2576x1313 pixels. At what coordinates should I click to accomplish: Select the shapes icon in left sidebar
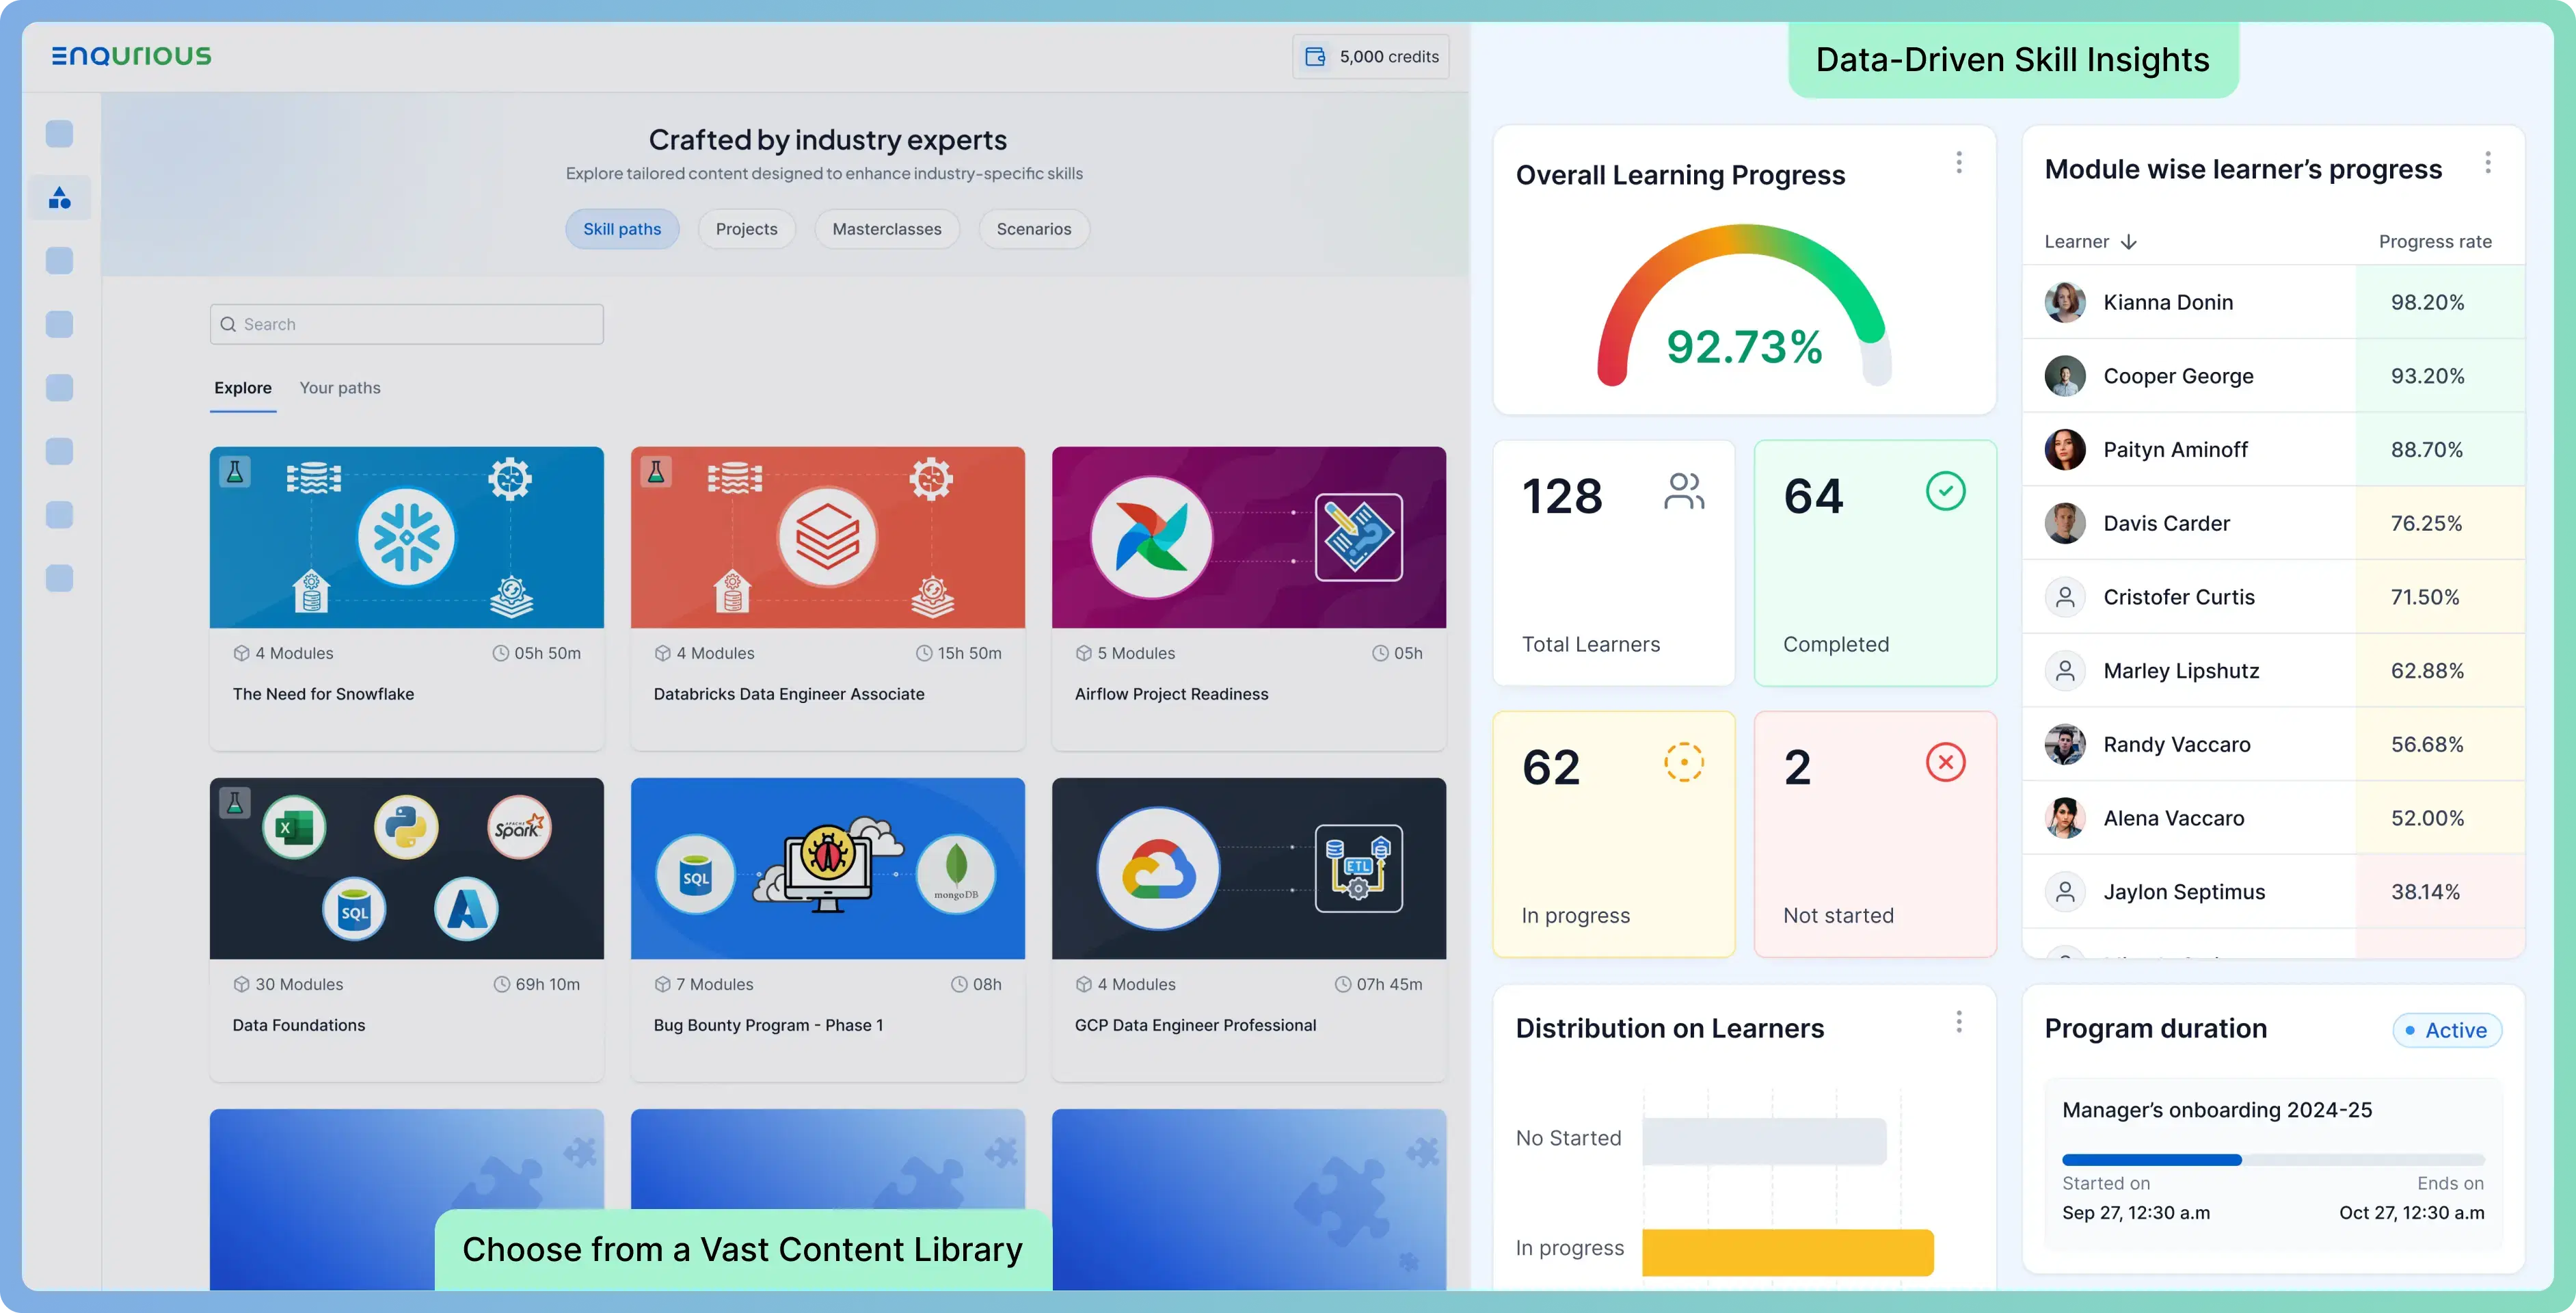tap(60, 198)
